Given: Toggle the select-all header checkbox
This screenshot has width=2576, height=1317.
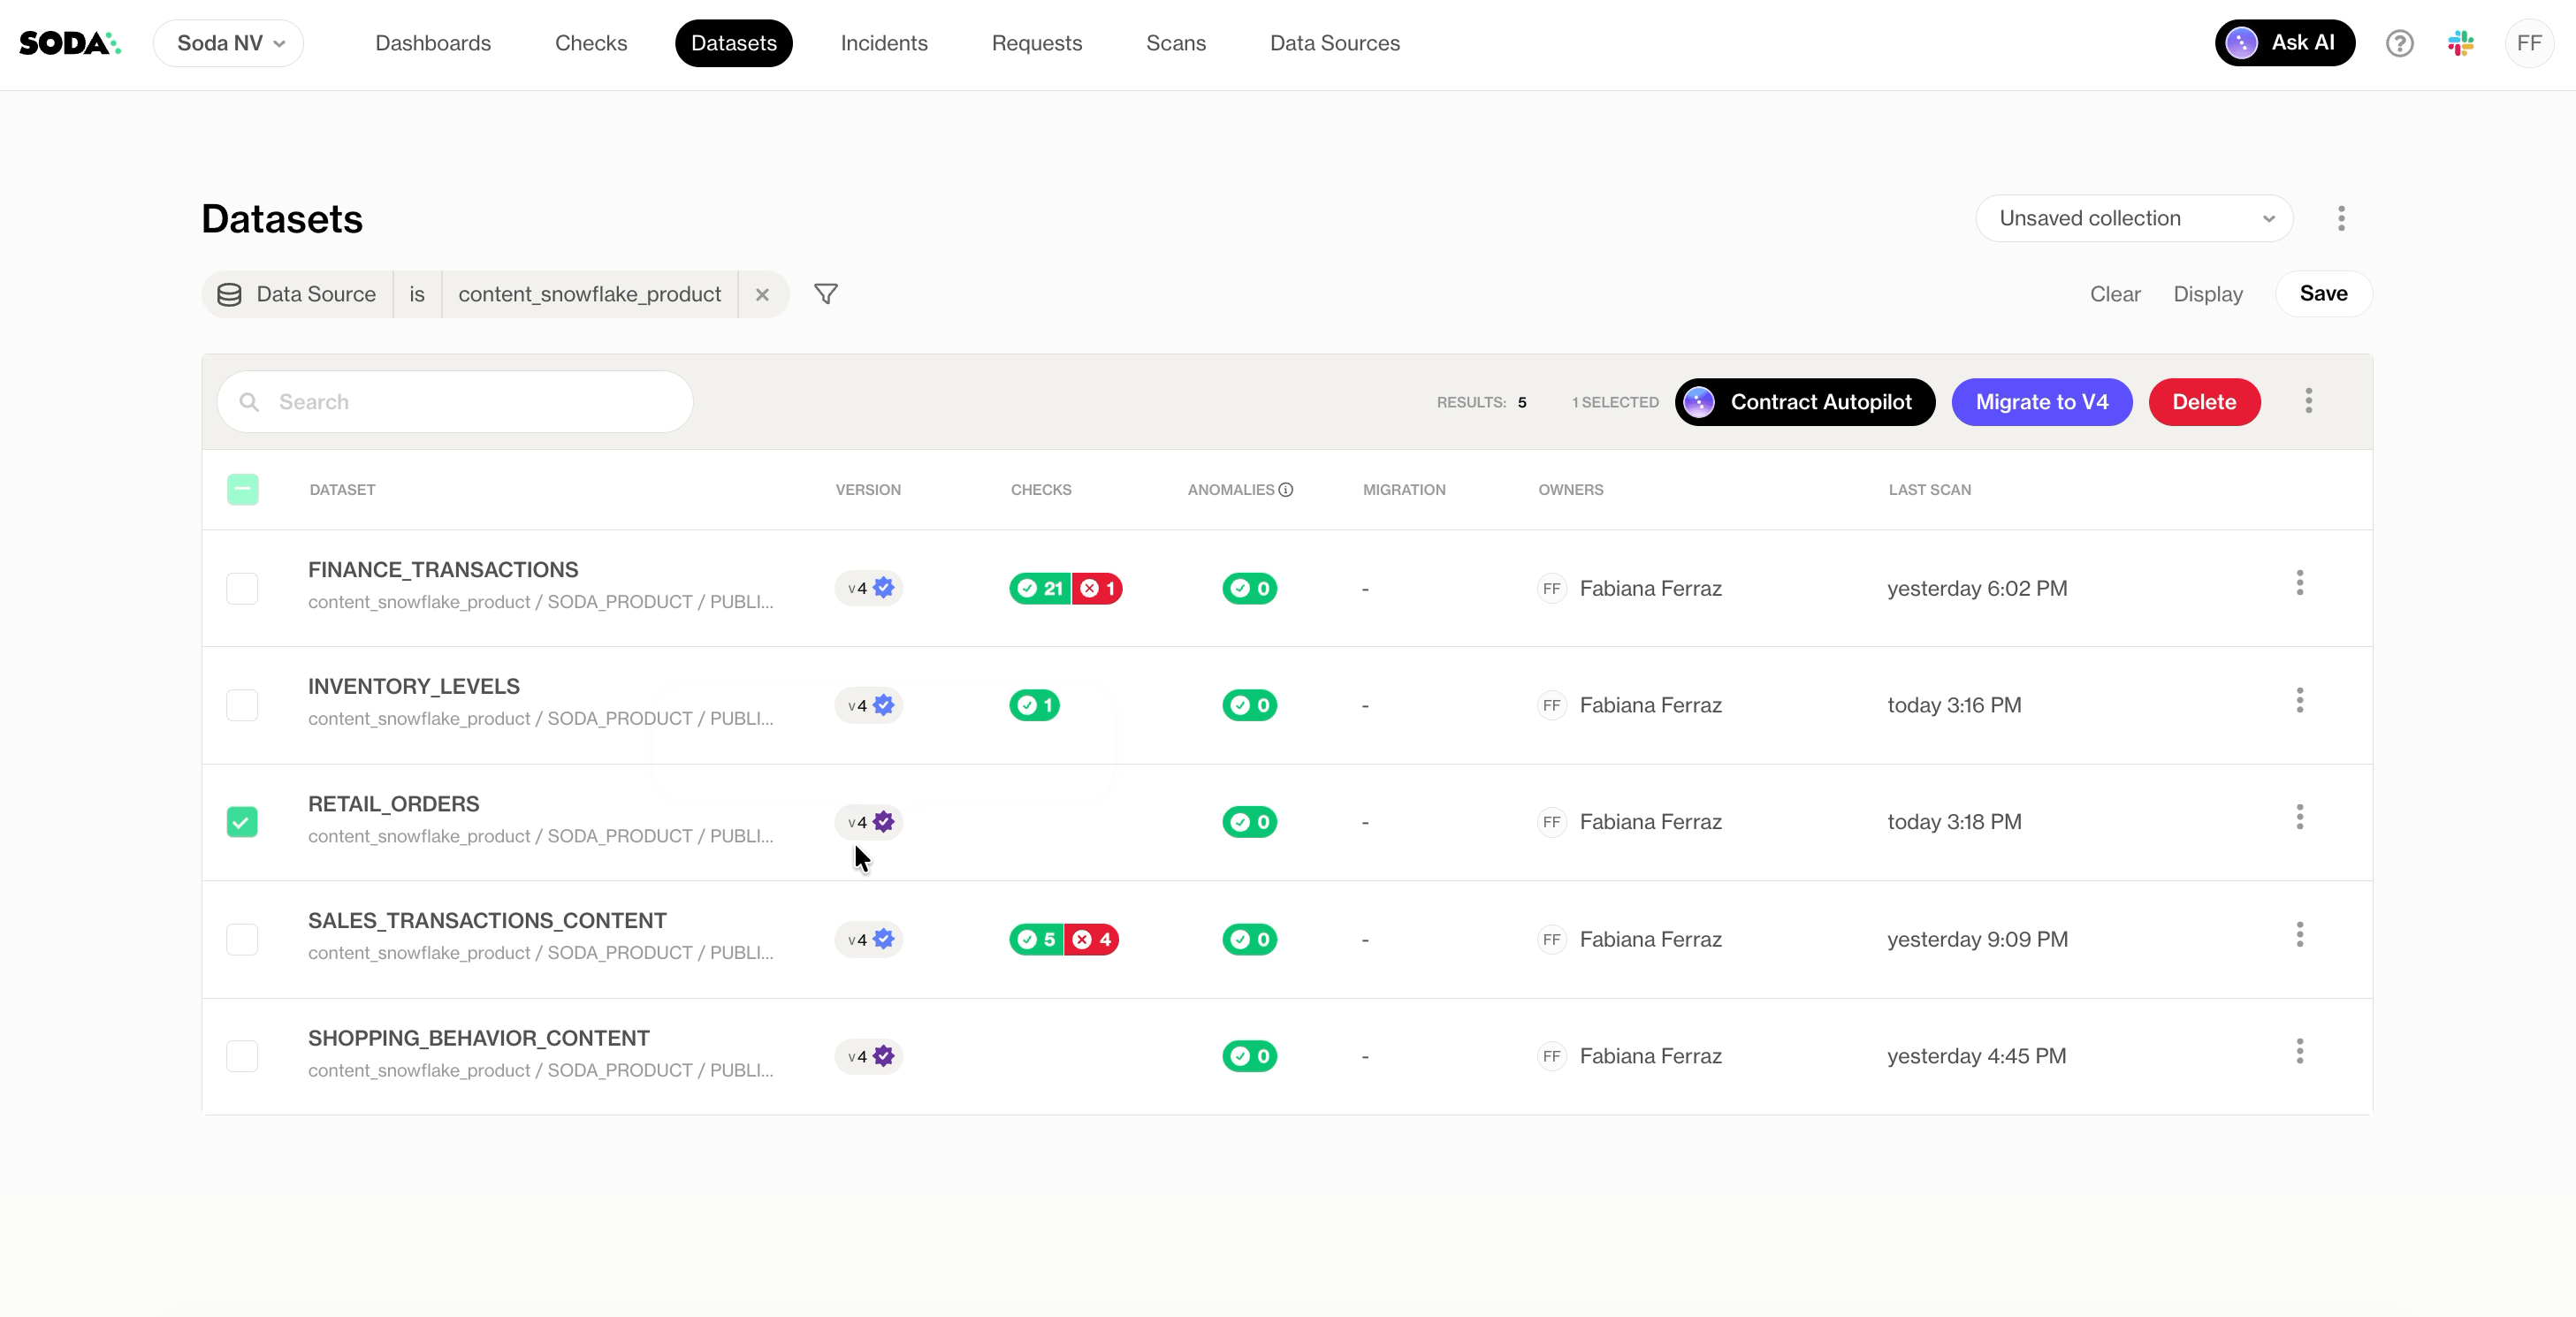Looking at the screenshot, I should coord(242,490).
